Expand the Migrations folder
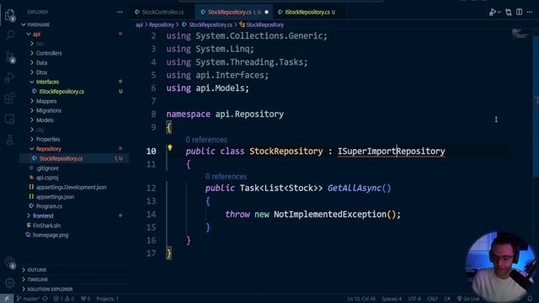539x303 pixels. click(49, 110)
